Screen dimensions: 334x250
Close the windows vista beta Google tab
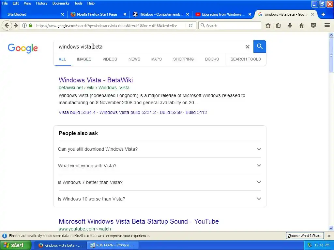[312, 14]
